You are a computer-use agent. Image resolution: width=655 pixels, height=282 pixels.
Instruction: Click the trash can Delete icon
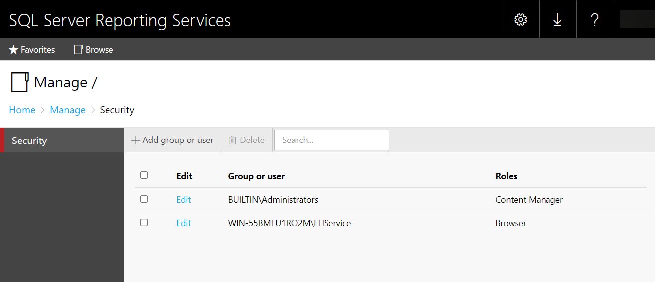click(232, 140)
